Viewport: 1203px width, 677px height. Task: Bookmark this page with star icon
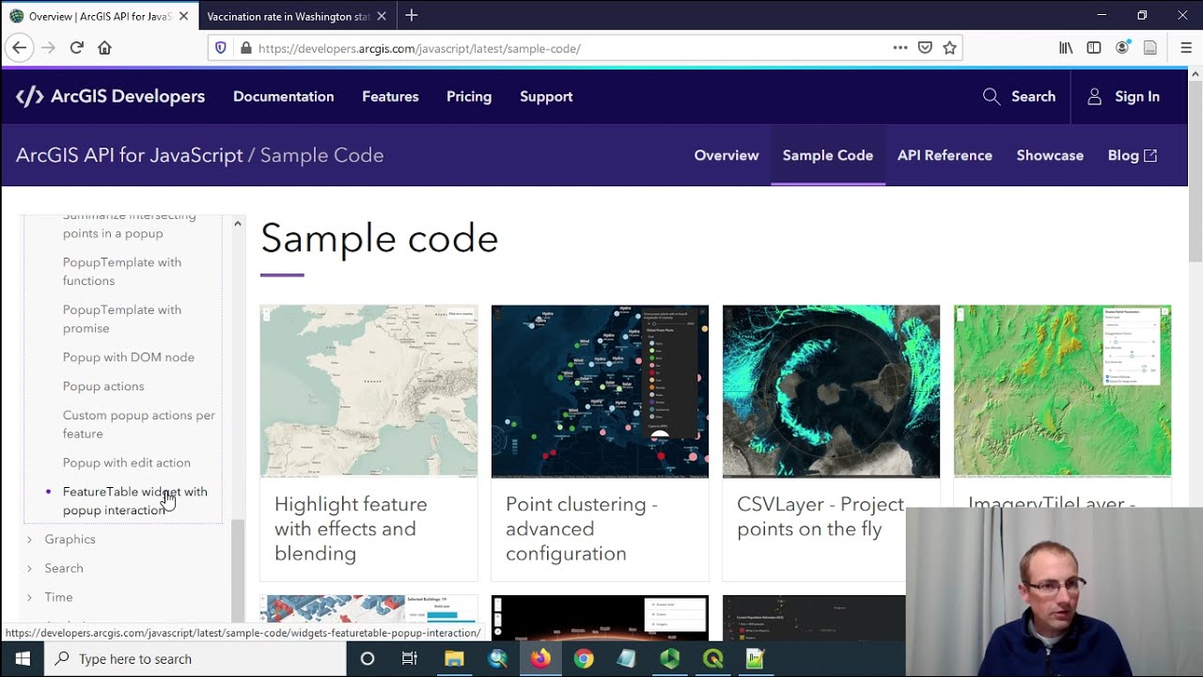949,48
